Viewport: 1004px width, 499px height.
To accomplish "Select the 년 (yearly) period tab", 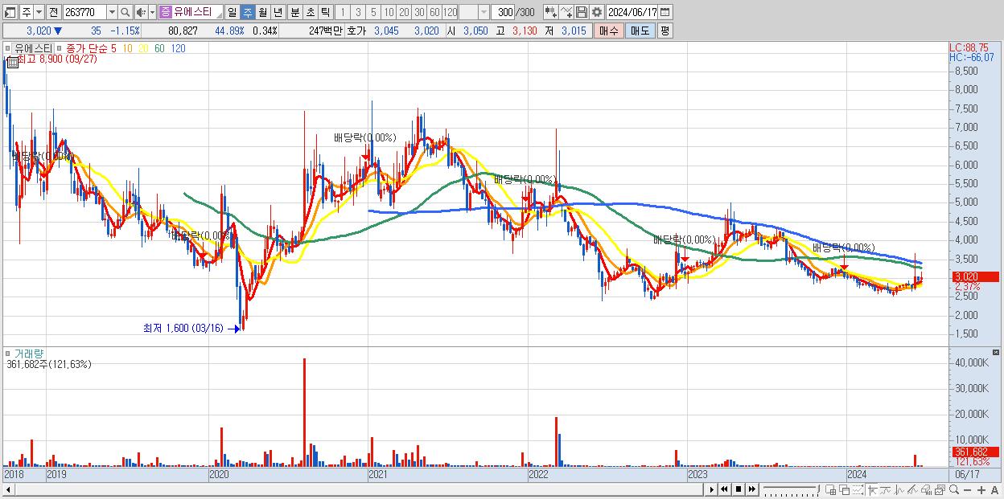I will 278,12.
